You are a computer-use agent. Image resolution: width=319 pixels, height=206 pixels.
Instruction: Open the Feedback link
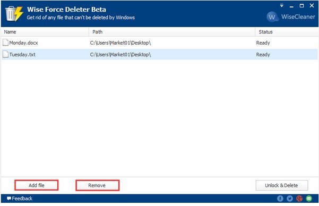[x=22, y=198]
